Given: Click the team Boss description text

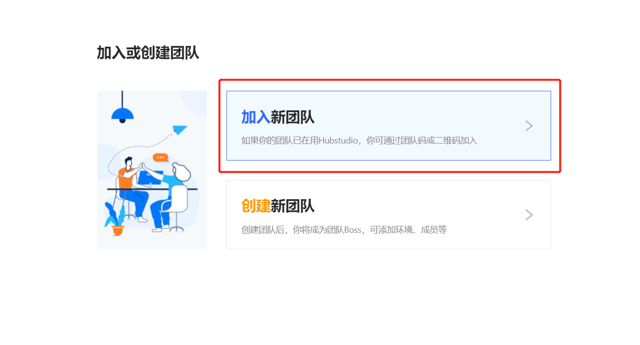Looking at the screenshot, I should (344, 230).
